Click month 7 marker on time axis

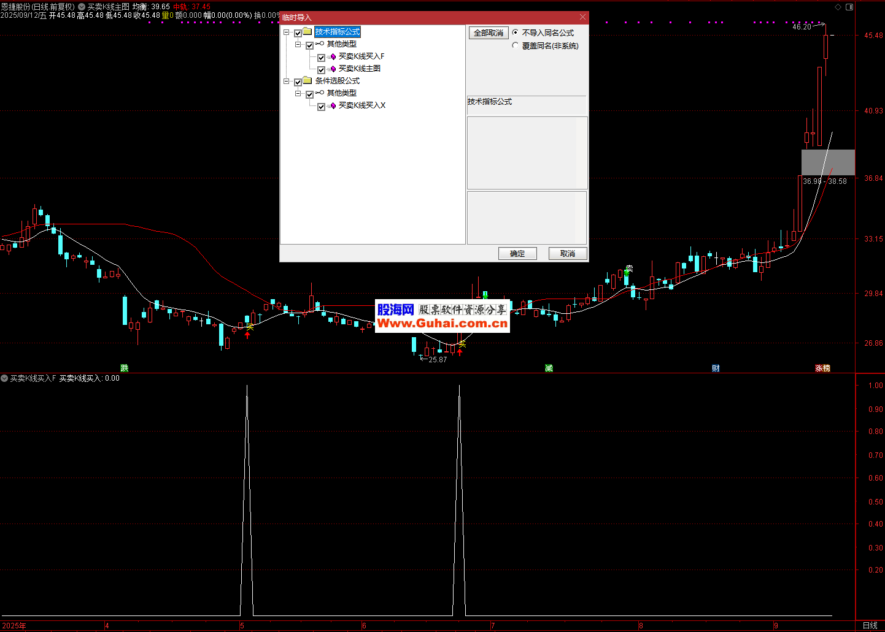(x=493, y=626)
